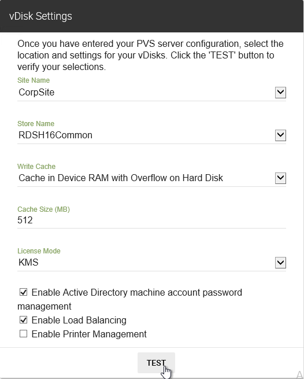
Task: Focus the Cache Size field showing 512
Action: pos(151,220)
